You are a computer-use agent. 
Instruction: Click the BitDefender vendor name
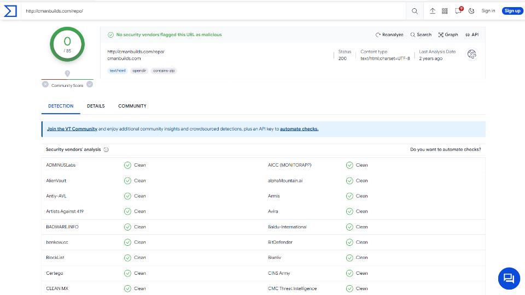point(280,242)
